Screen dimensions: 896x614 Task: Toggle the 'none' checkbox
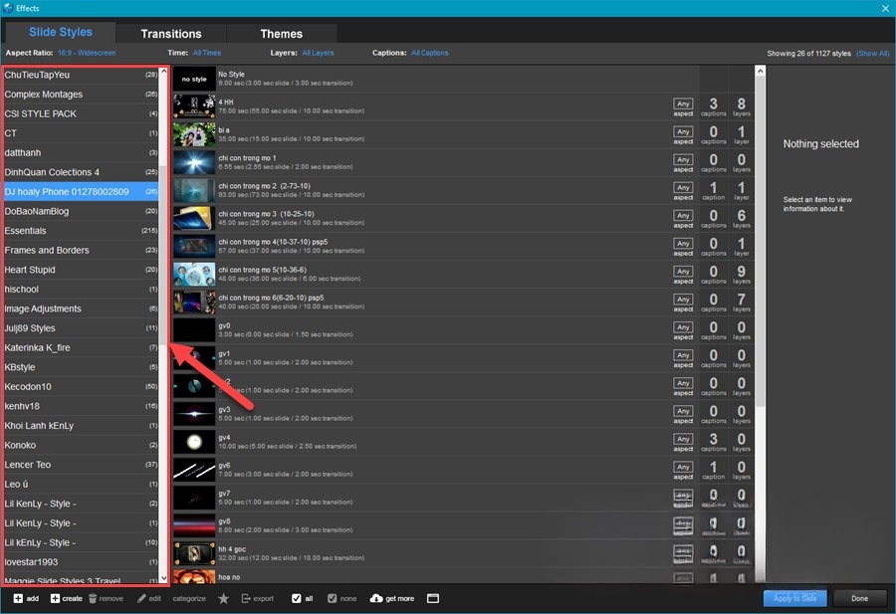tap(333, 598)
